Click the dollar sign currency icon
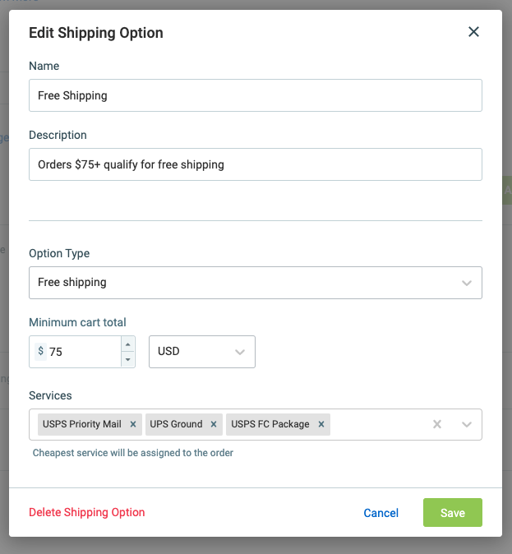Image resolution: width=512 pixels, height=554 pixels. coord(40,351)
